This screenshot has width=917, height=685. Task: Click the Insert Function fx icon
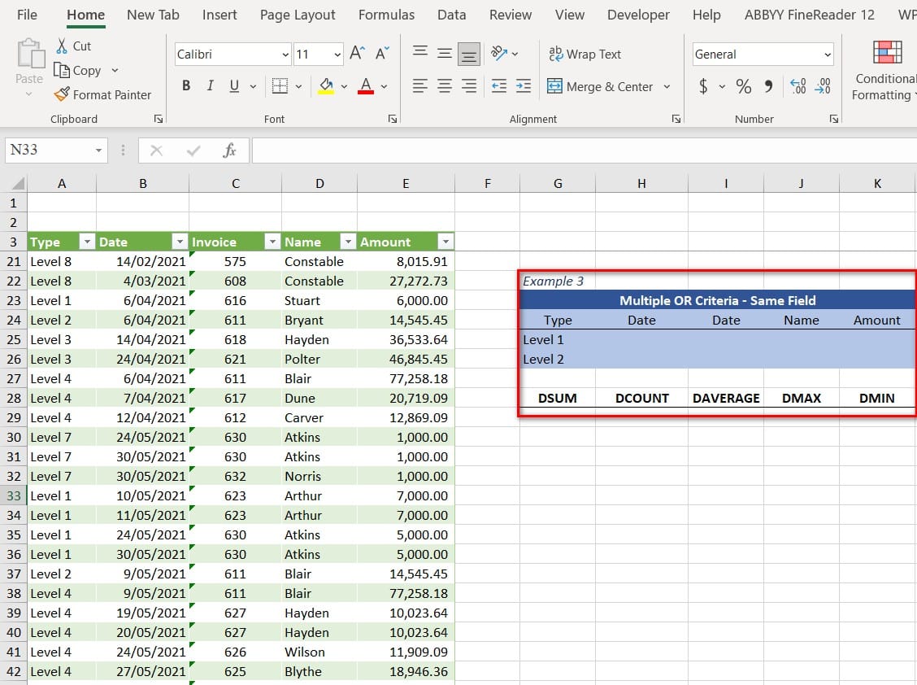[x=230, y=150]
